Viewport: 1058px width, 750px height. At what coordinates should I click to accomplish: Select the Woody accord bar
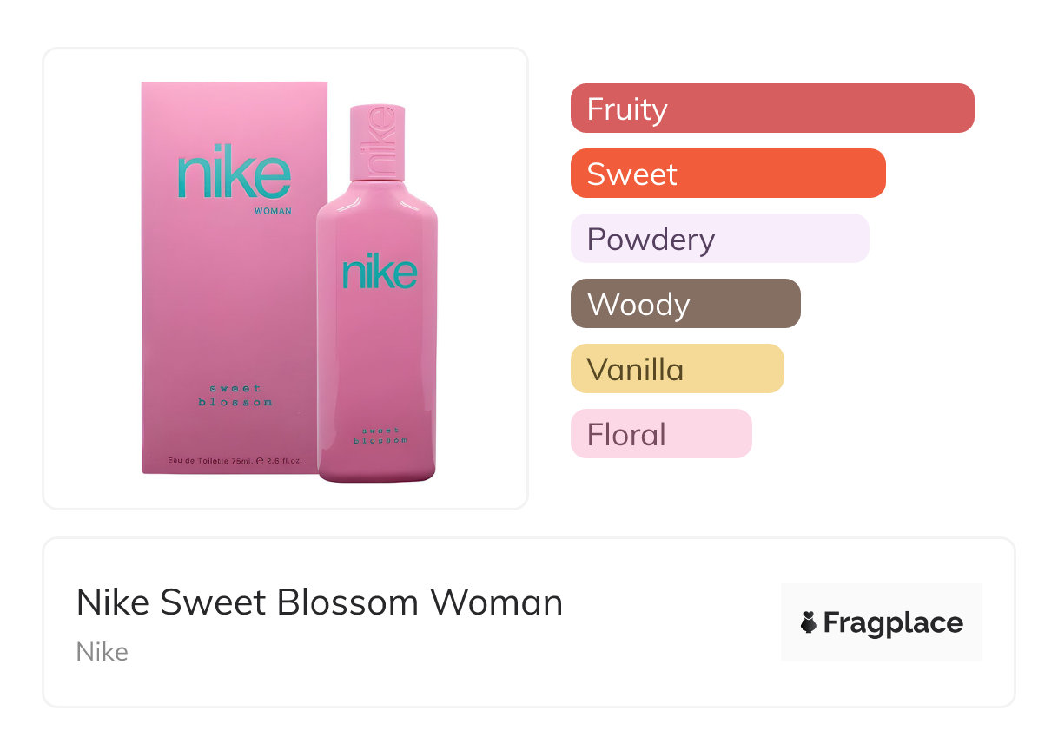click(684, 304)
